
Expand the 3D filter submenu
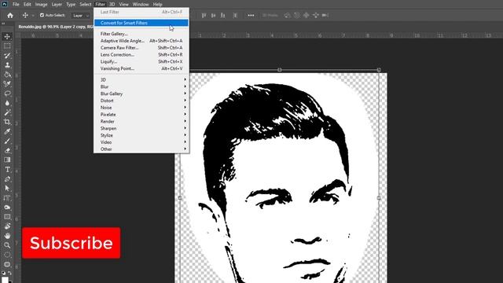pos(141,79)
